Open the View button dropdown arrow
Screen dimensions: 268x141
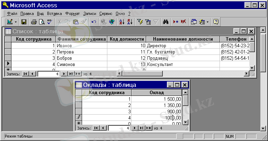[x=16, y=22]
